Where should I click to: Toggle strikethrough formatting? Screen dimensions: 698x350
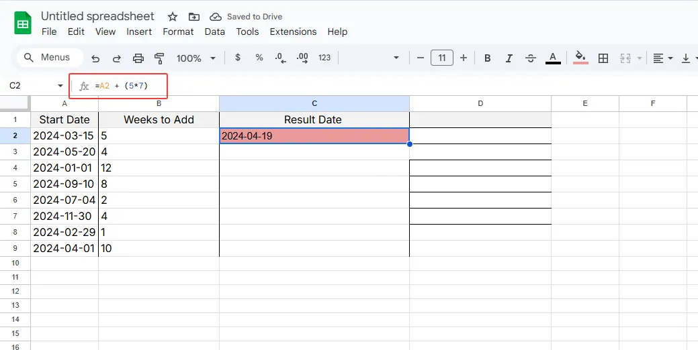[531, 58]
